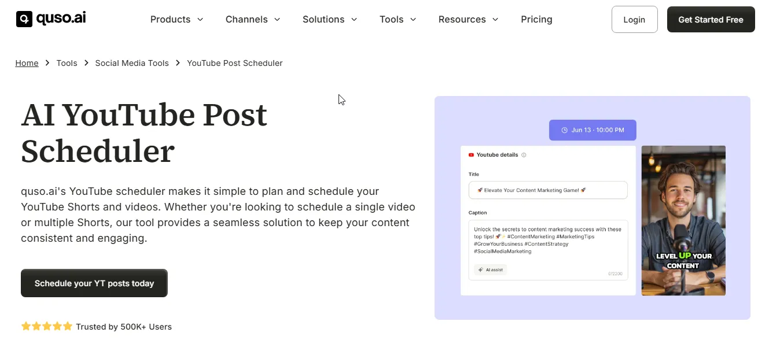Click the info icon next to Youtube details
This screenshot has width=769, height=340.
524,155
